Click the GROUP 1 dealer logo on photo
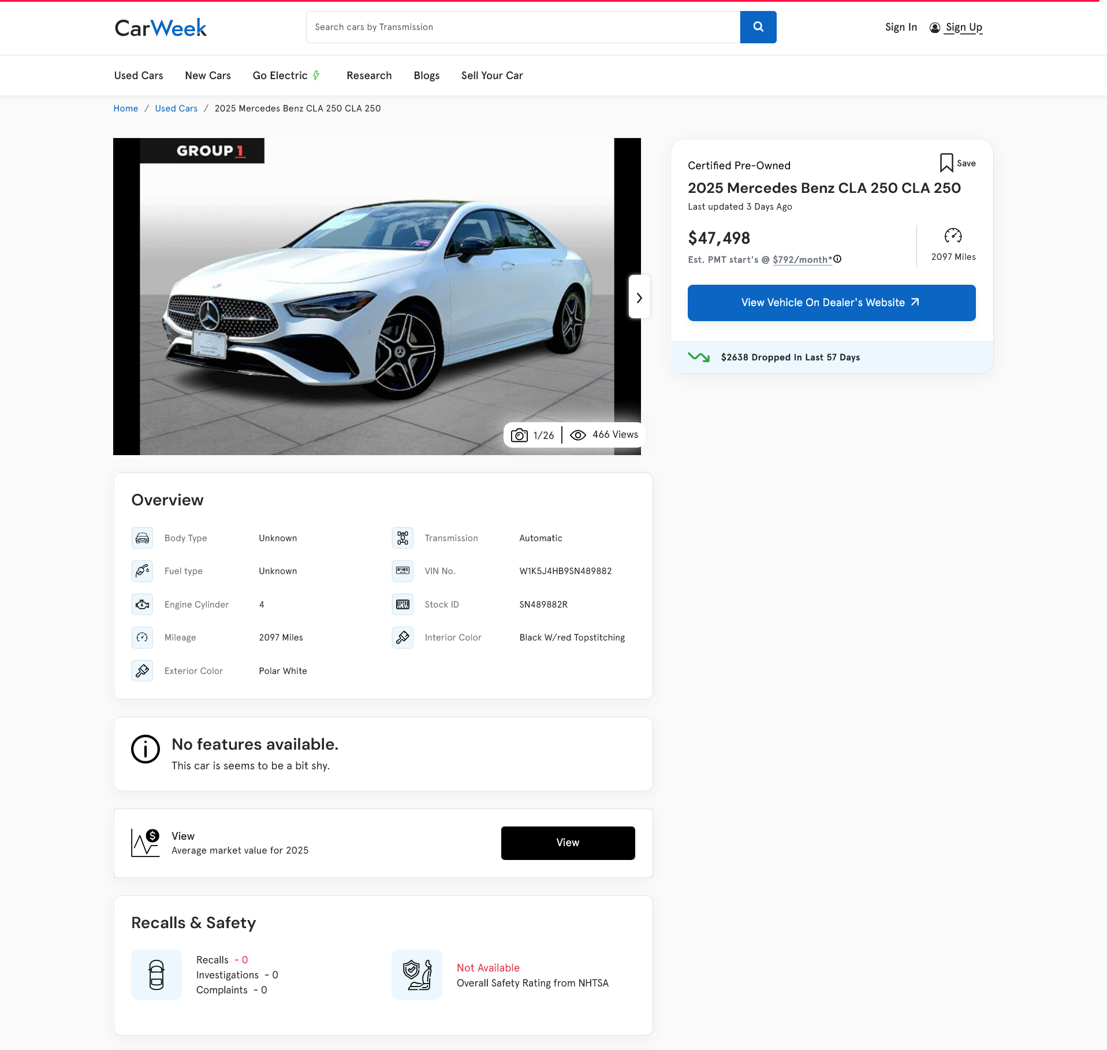The image size is (1107, 1050). pos(202,151)
